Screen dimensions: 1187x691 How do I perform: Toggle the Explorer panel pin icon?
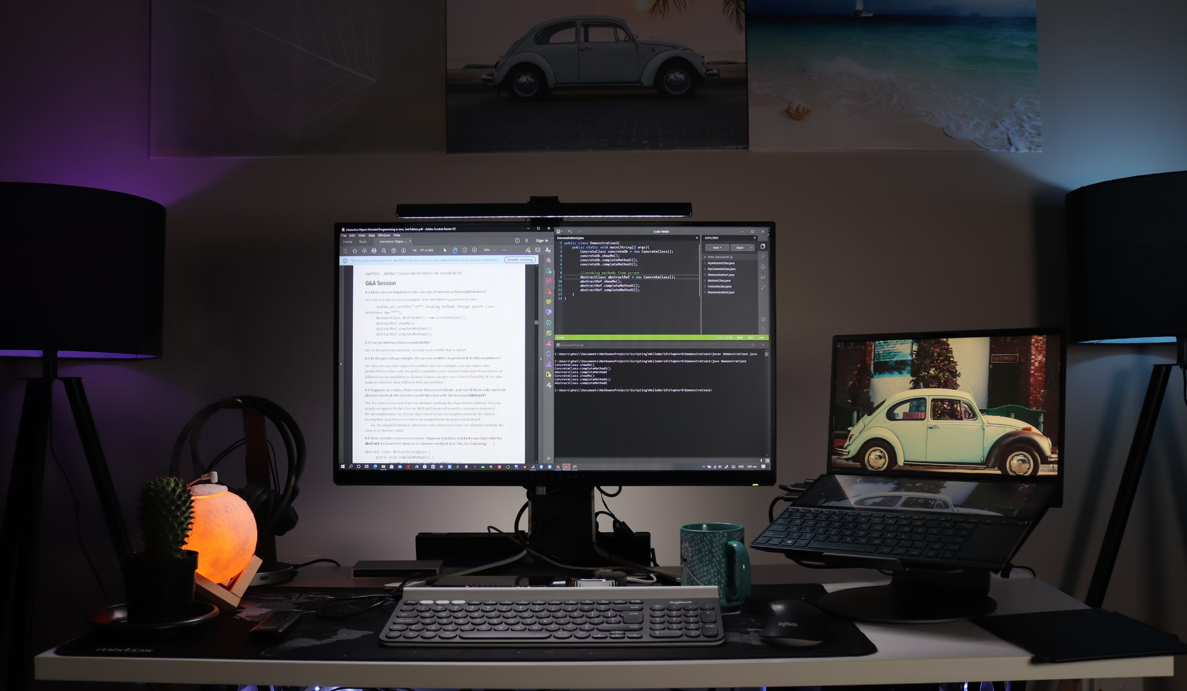[754, 238]
